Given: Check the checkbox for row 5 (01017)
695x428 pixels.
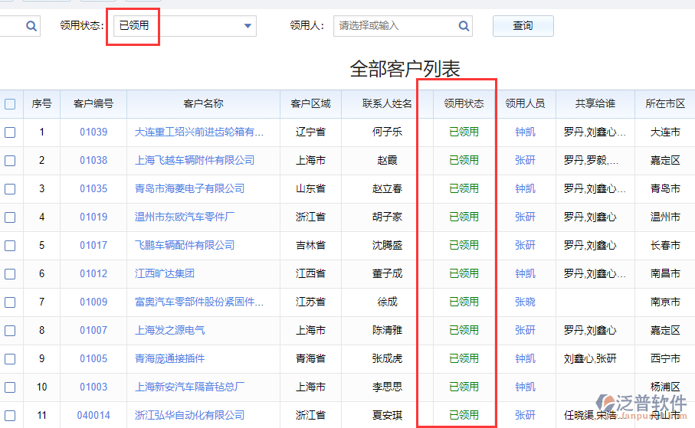Looking at the screenshot, I should coord(10,246).
